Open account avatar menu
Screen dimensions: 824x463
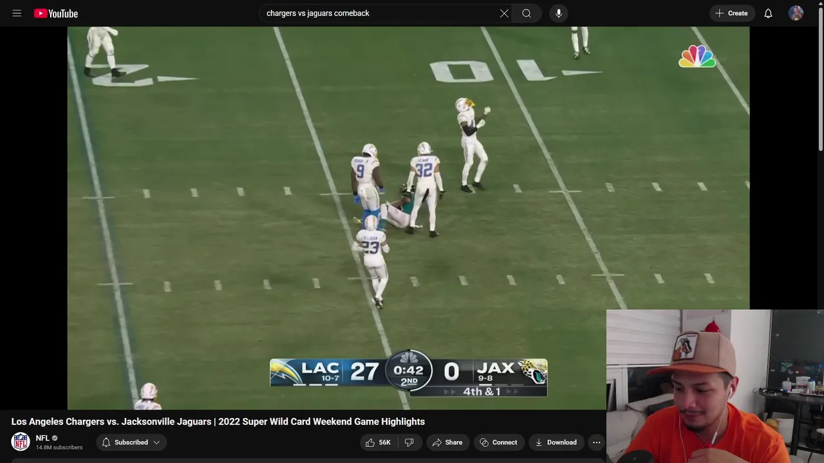[x=796, y=13]
